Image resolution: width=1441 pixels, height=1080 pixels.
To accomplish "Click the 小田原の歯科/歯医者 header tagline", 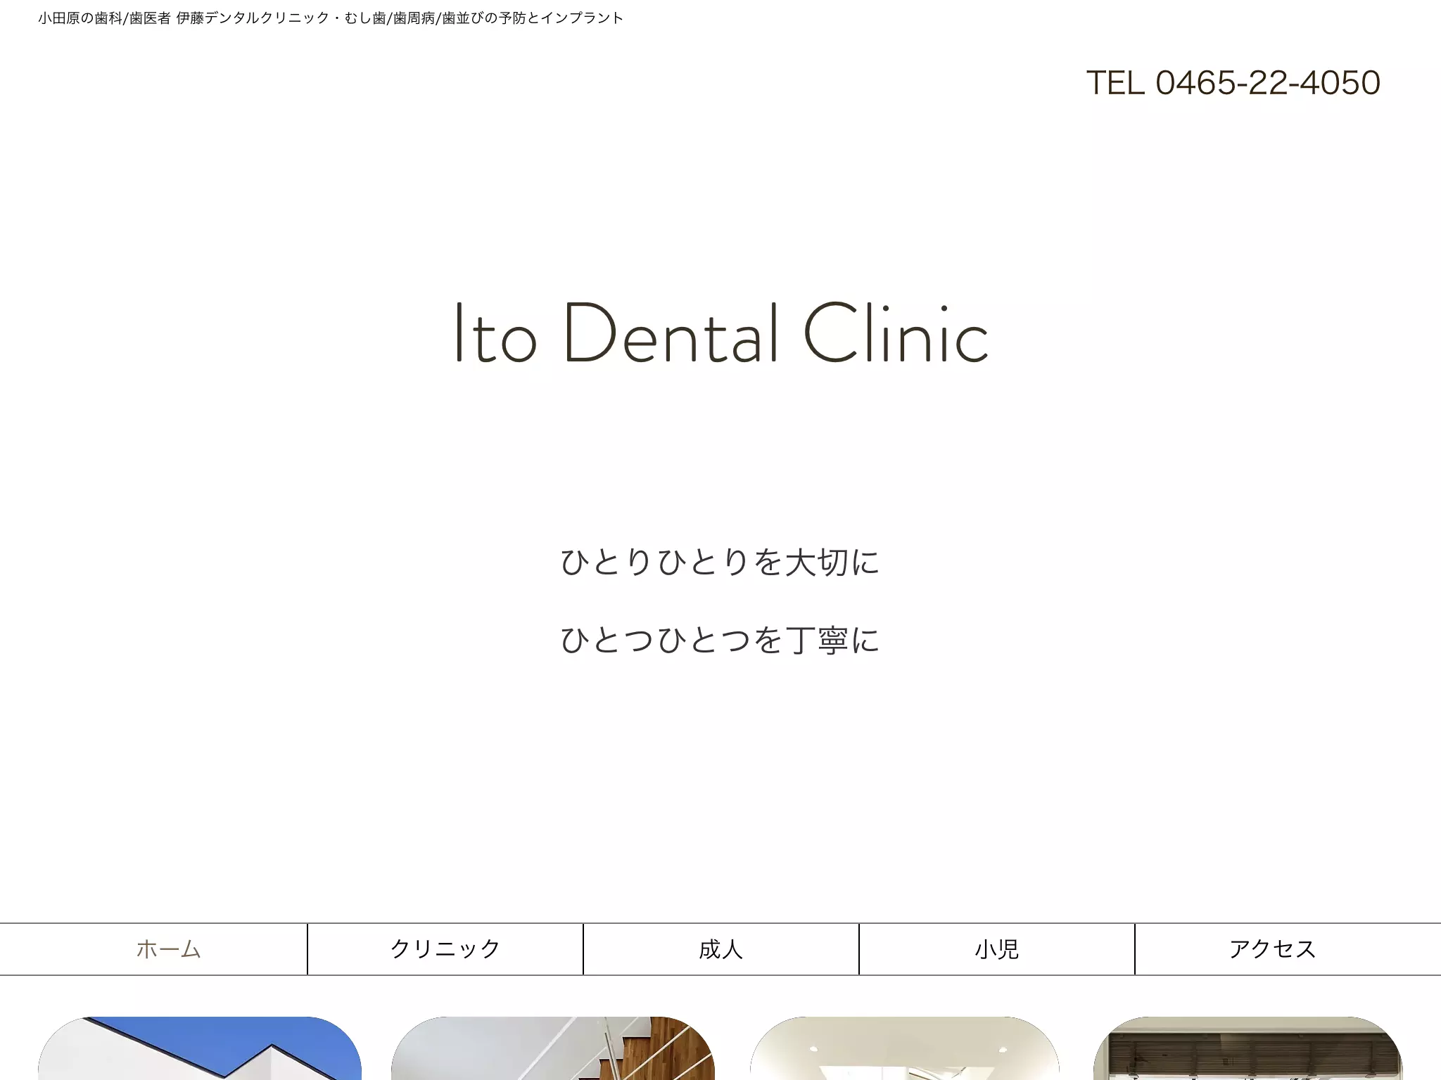I will (x=331, y=18).
